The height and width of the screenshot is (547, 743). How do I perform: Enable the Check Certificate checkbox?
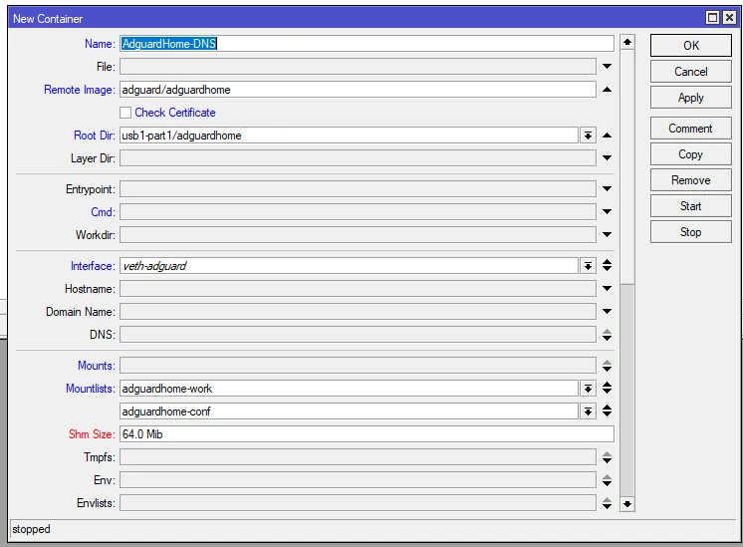pos(125,113)
